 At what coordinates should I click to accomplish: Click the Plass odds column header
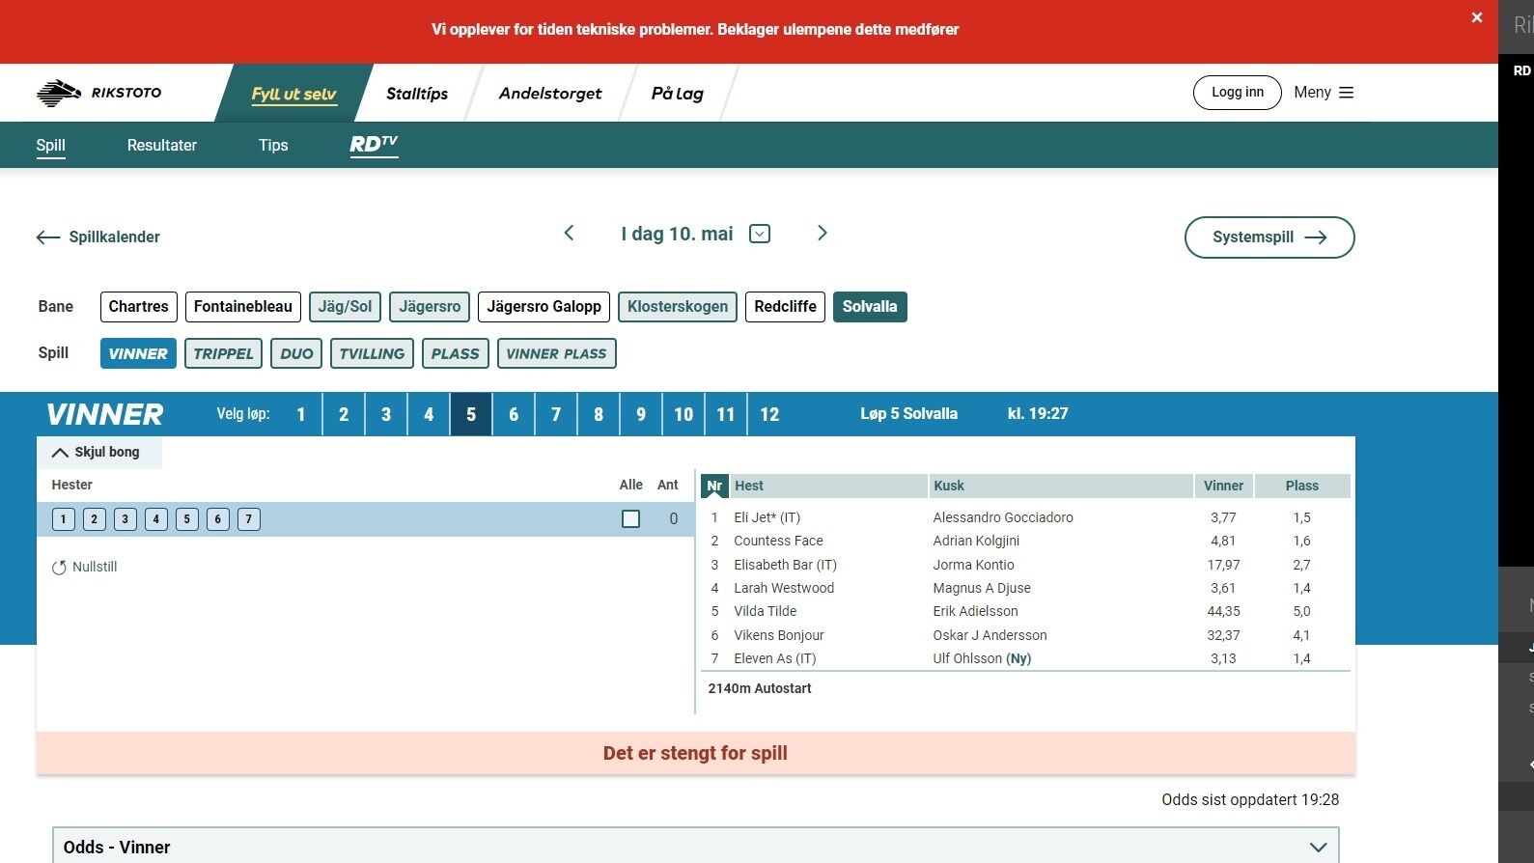tap(1302, 486)
